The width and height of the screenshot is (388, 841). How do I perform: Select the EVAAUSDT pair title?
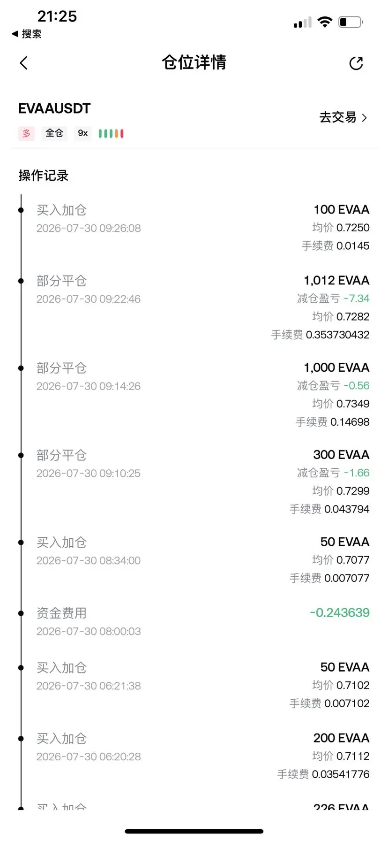pos(54,108)
